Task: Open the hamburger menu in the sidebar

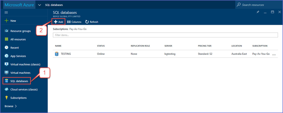Action: pos(6,12)
